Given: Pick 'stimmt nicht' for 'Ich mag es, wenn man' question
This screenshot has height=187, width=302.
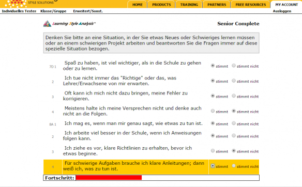Looking at the screenshot, I should click(234, 123).
